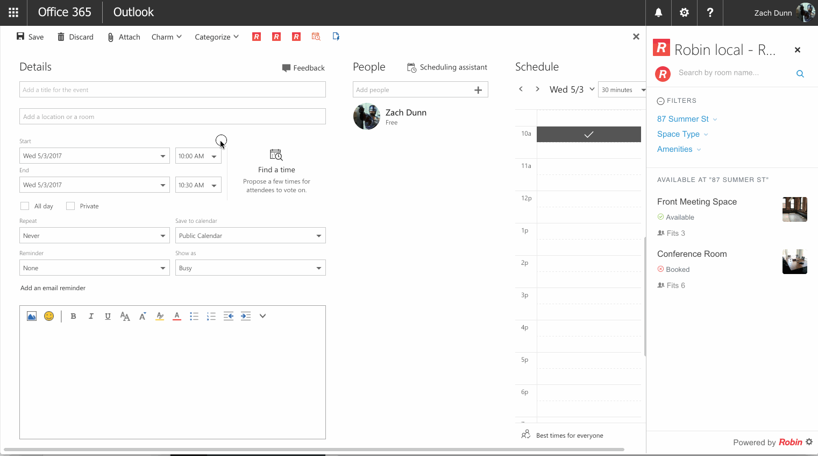Screen dimensions: 818x456
Task: Open the settings gear in header
Action: (684, 12)
